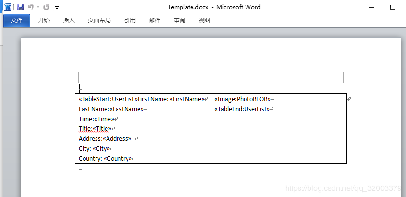Switch to the 审阅 (Review) tab
Viewport: 406px width, 197px height.
(180, 21)
